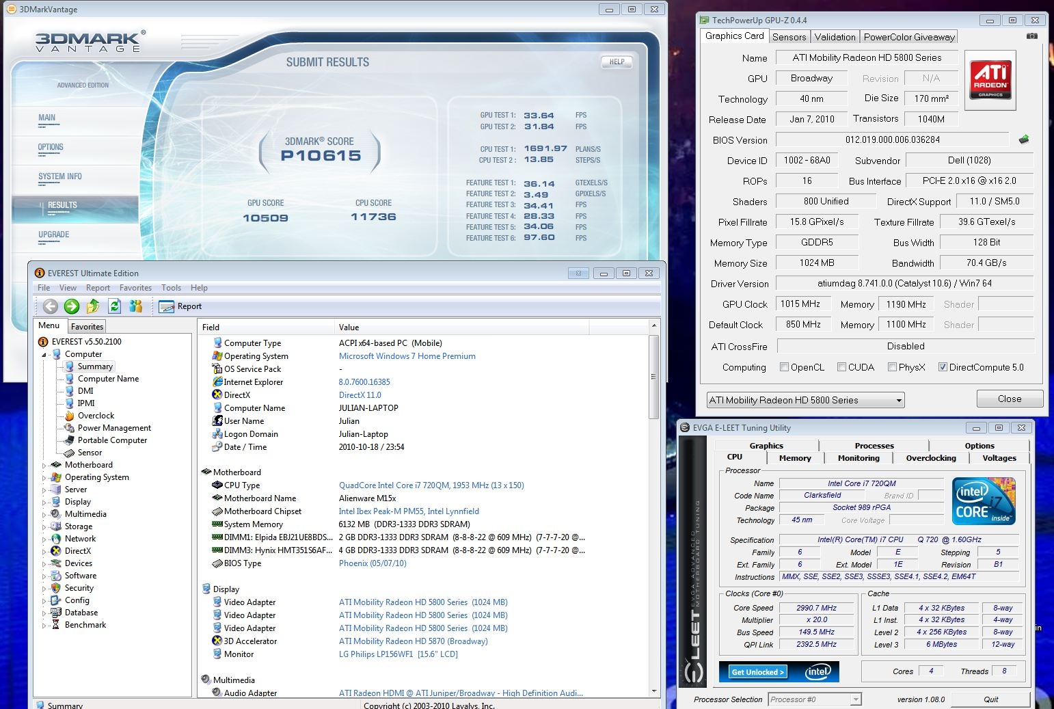Click the Quit button in E-LEET

(990, 699)
